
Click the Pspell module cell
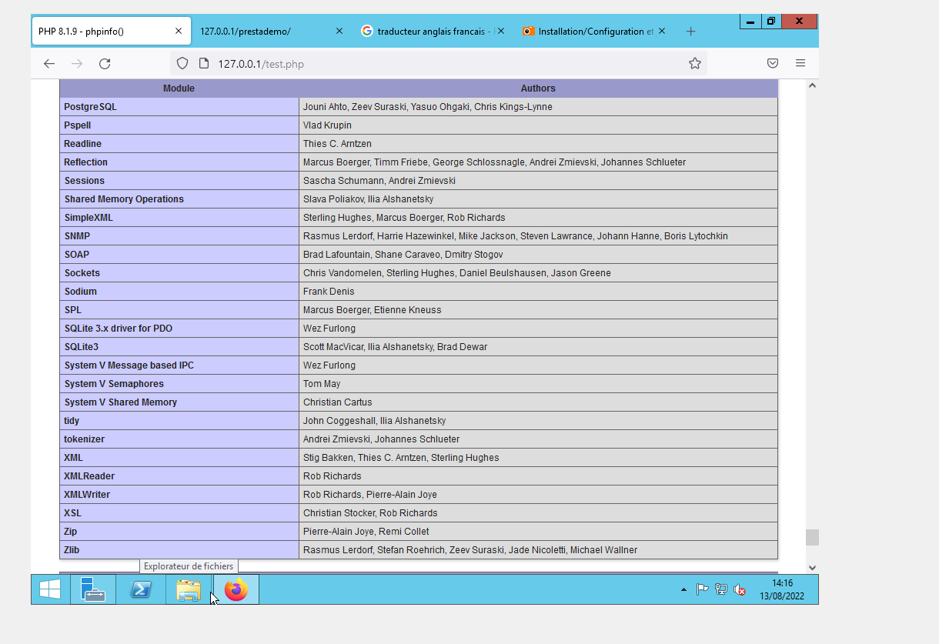[x=179, y=125]
